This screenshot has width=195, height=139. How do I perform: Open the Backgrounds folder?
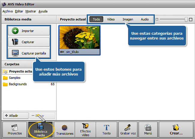click(18, 84)
